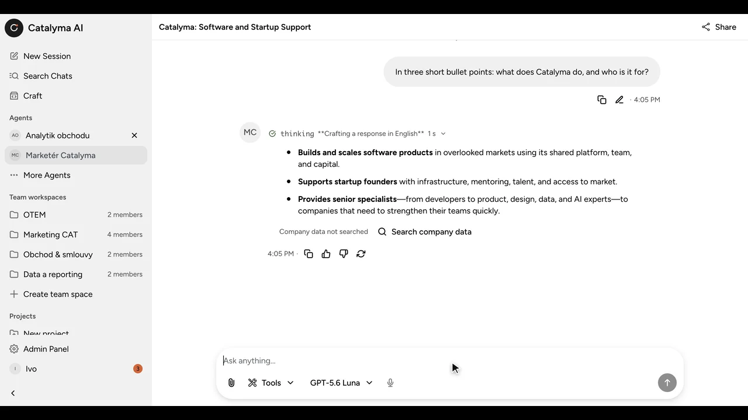The image size is (748, 420).
Task: Open the Data a reporting workspace
Action: 76,274
